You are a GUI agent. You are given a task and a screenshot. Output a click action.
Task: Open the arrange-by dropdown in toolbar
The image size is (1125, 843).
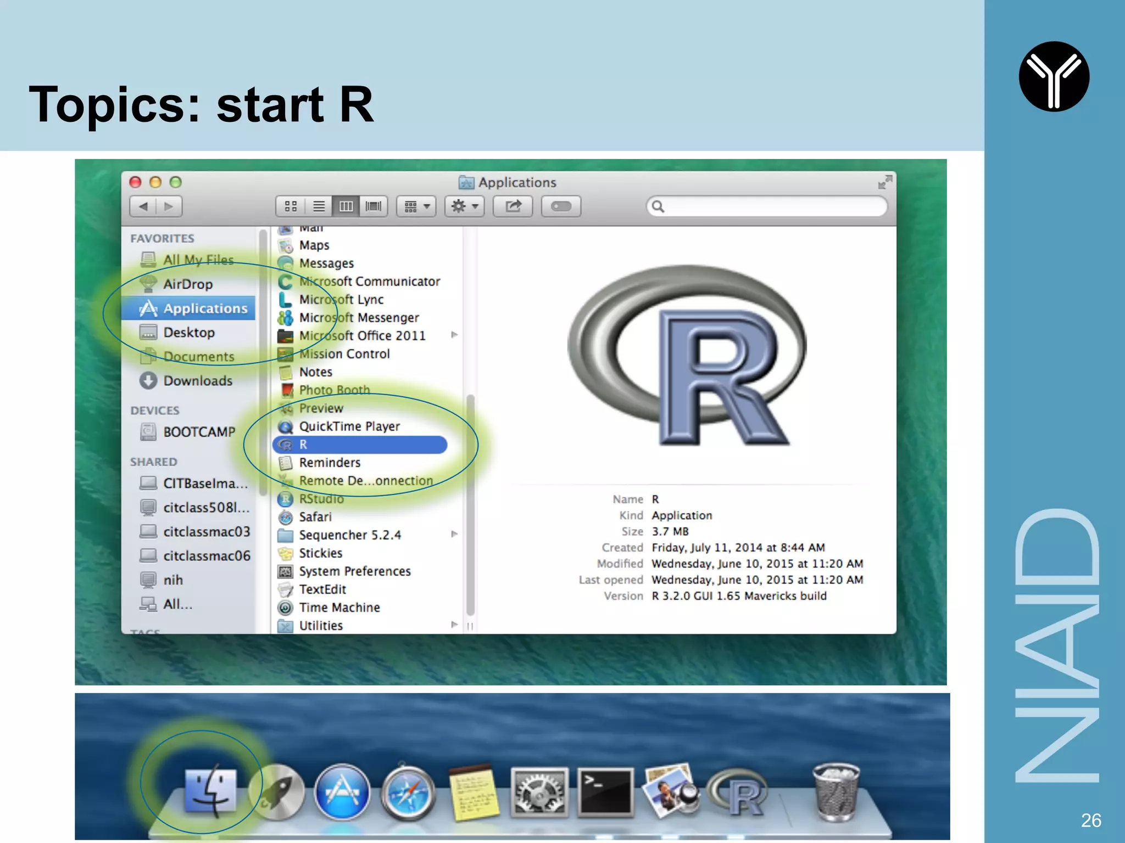416,206
